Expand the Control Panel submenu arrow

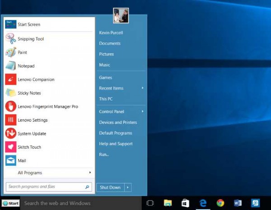point(143,111)
